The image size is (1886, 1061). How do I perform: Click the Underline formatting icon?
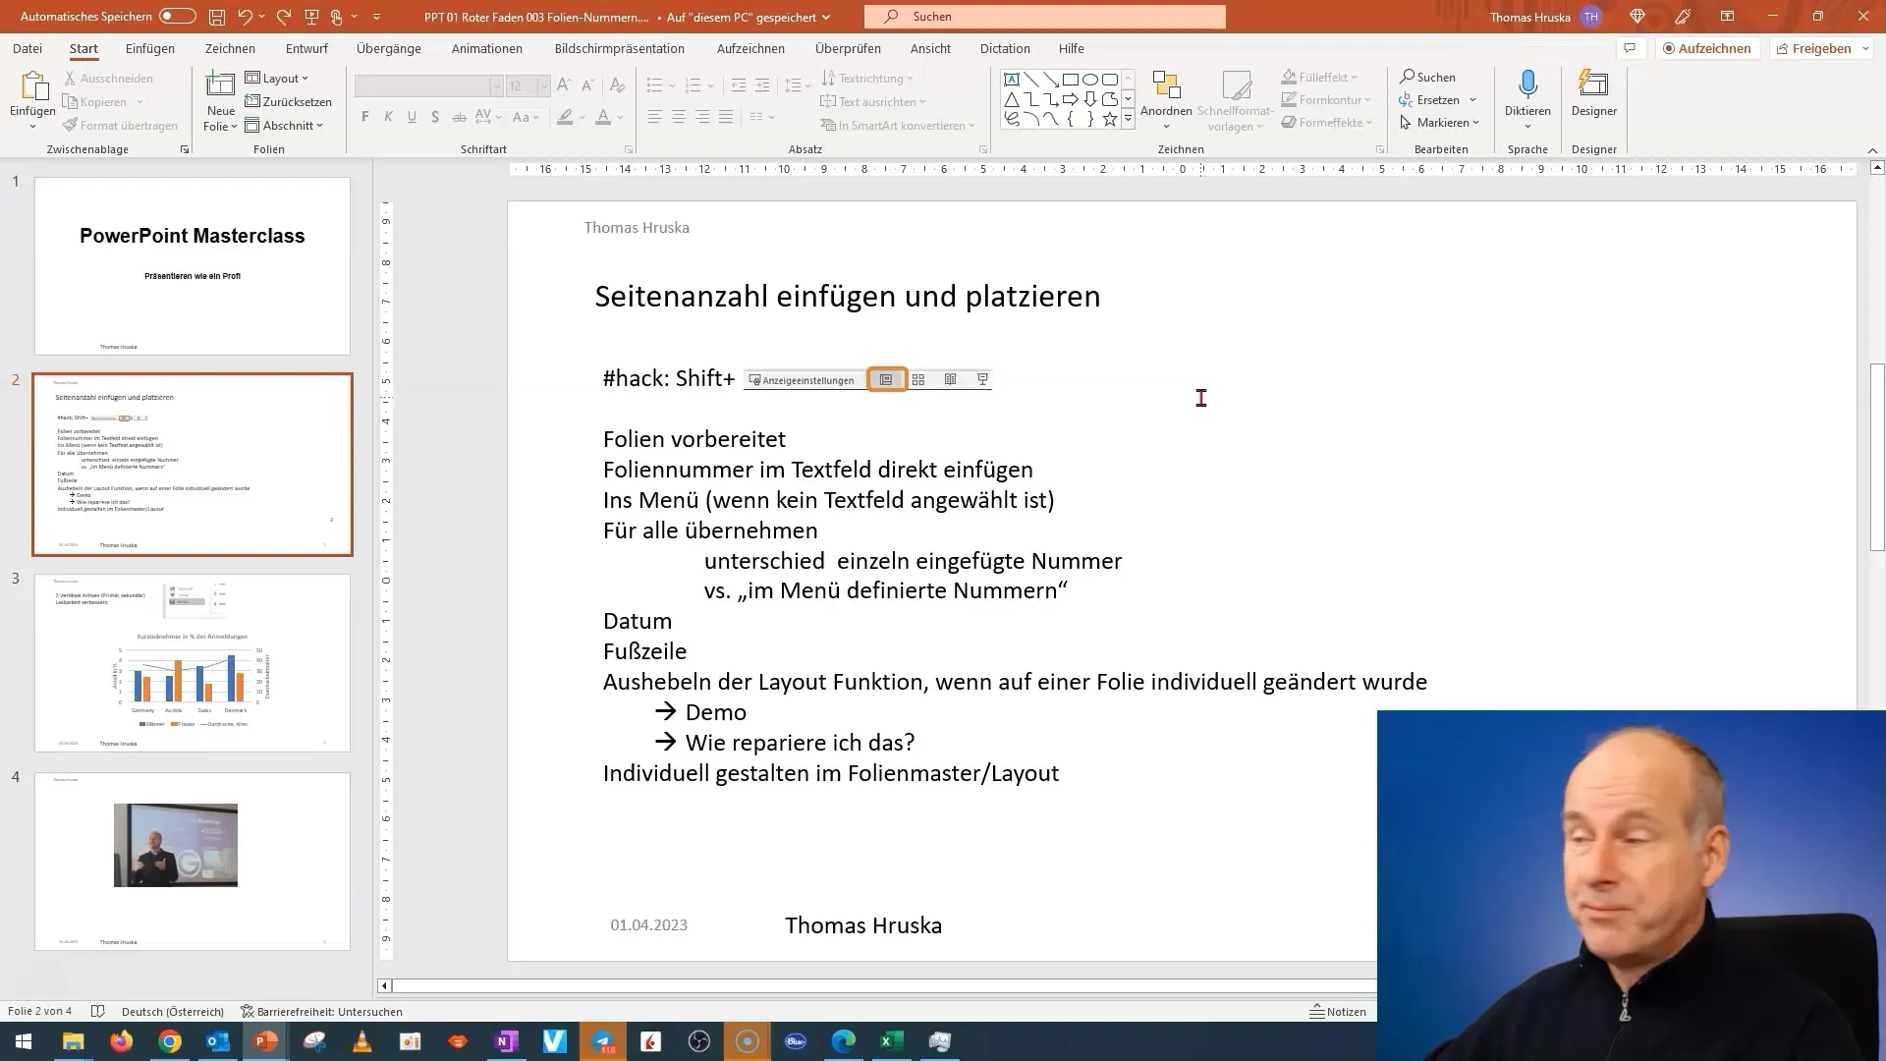tap(410, 118)
